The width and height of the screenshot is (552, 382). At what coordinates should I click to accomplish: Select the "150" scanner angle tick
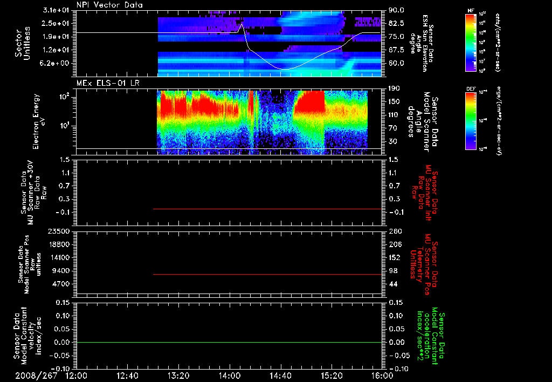click(x=395, y=102)
